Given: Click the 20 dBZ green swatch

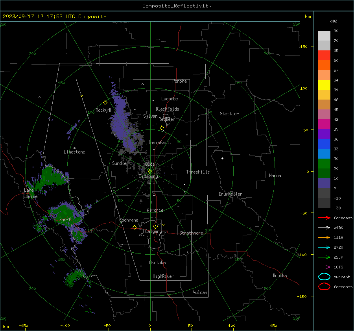Looking at the screenshot, I should [x=324, y=163].
